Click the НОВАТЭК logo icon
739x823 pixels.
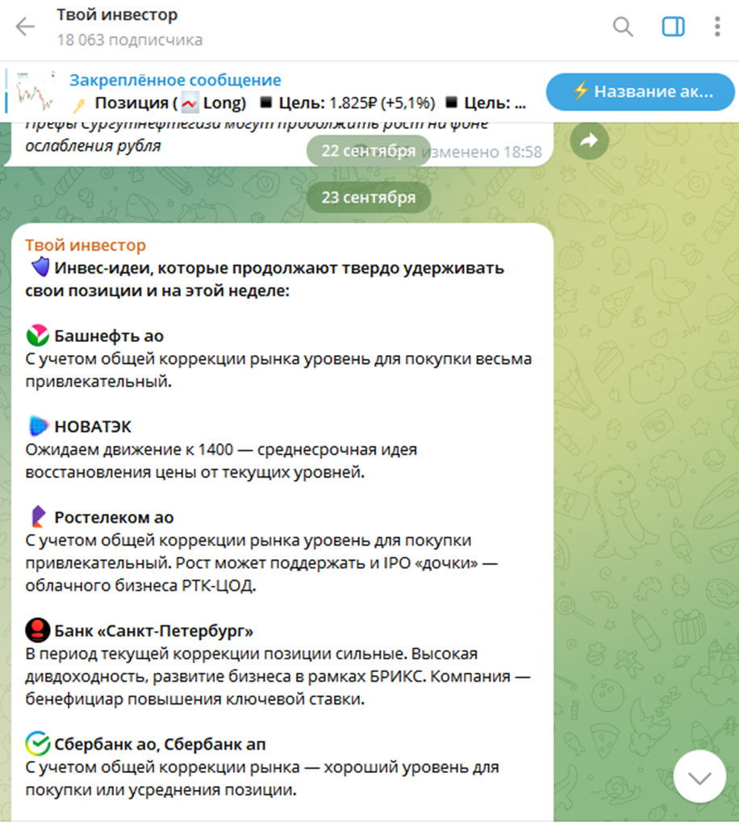pyautogui.click(x=38, y=426)
